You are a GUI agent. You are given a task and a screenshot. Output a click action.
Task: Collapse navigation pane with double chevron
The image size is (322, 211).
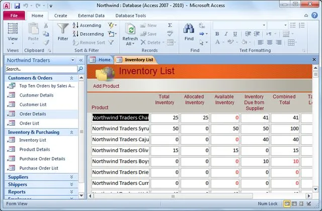(x=81, y=60)
